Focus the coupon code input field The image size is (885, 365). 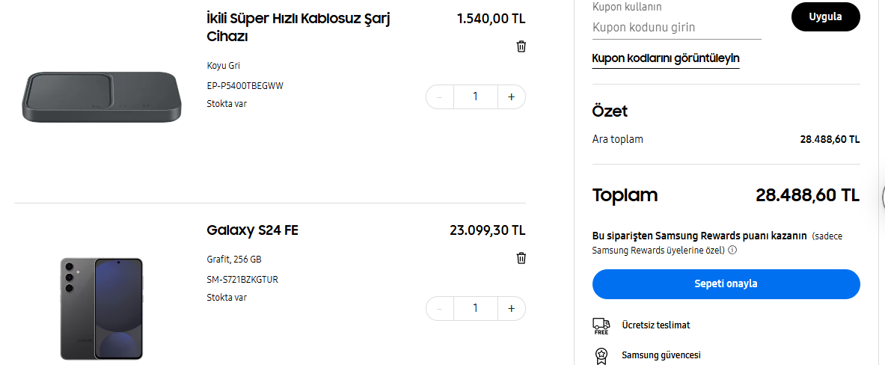pyautogui.click(x=676, y=28)
